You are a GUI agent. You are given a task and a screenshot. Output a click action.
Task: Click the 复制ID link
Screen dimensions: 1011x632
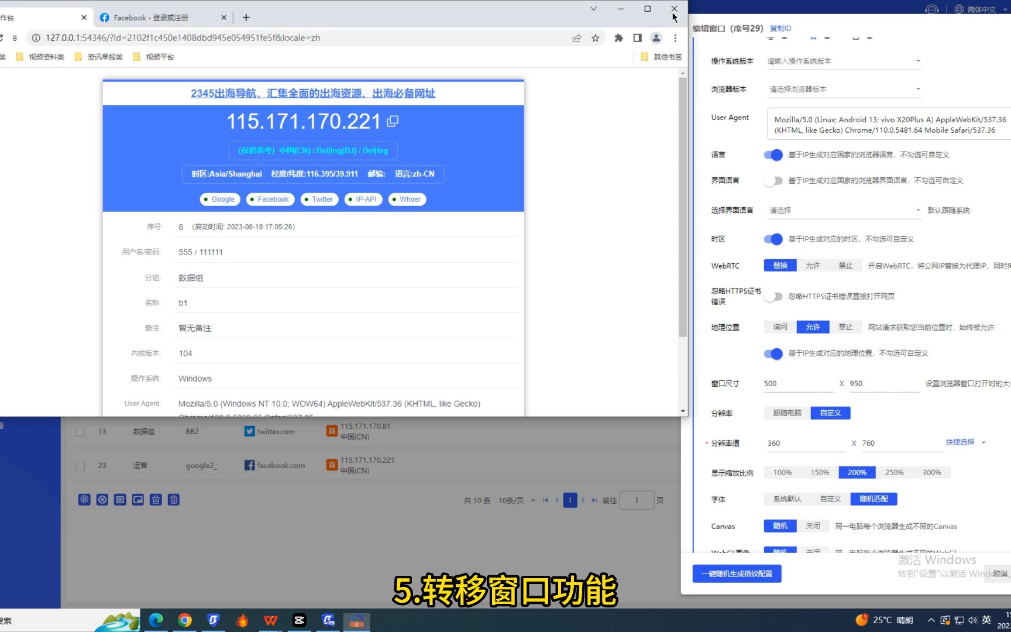tap(780, 28)
